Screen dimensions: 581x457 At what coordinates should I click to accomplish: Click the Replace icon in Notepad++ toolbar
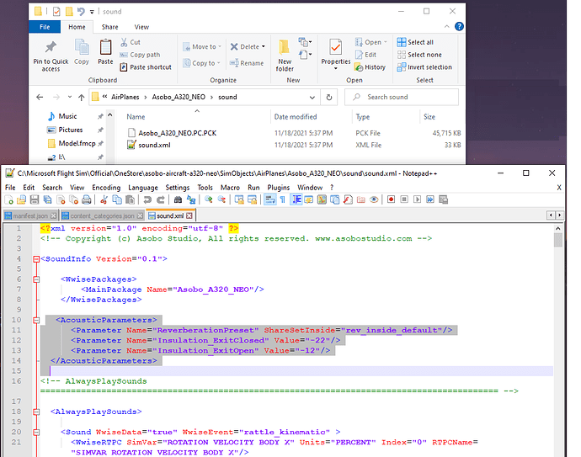click(x=191, y=200)
